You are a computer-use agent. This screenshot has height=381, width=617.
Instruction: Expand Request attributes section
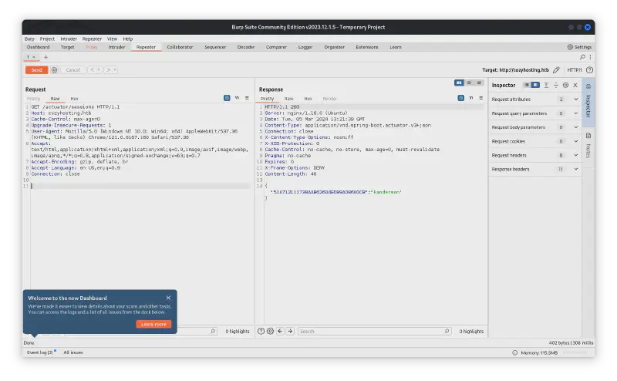point(575,99)
